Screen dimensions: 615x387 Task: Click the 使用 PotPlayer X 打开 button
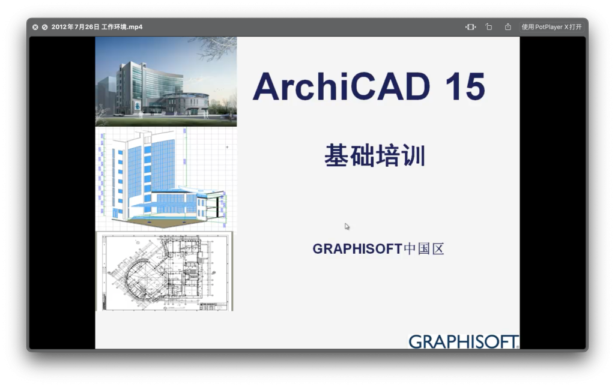pos(551,27)
